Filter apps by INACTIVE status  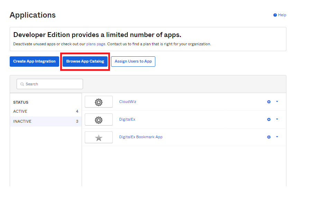coord(22,121)
